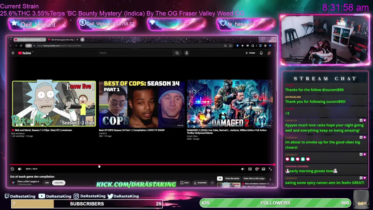Open a new browser tab

82,40
